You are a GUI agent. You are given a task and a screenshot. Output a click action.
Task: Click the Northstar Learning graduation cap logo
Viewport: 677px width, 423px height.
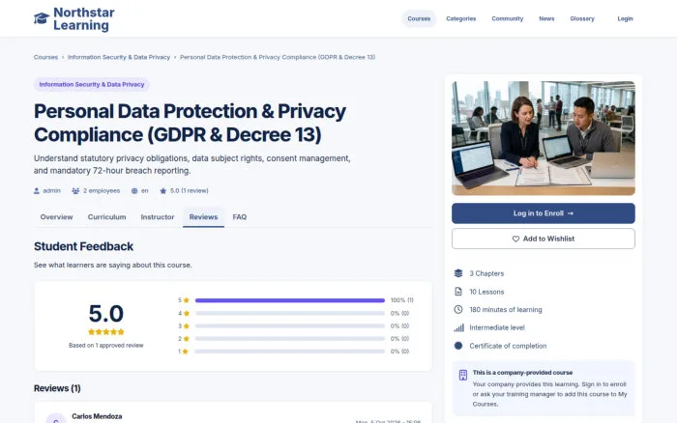(x=42, y=18)
